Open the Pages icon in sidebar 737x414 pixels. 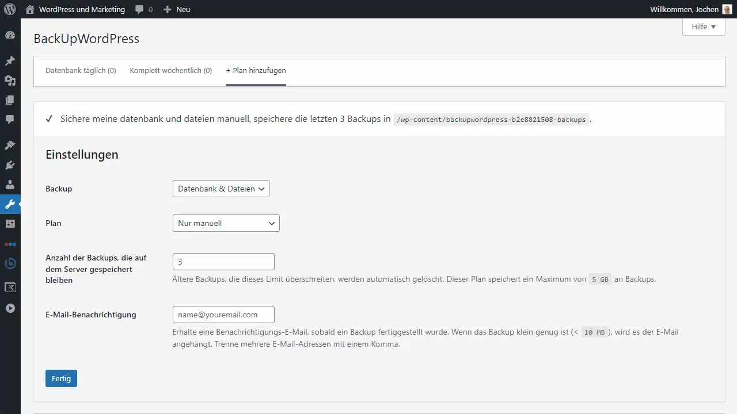[x=10, y=100]
